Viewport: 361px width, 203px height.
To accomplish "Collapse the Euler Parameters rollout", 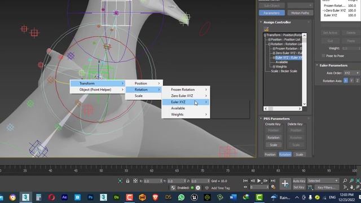I will pos(317,65).
